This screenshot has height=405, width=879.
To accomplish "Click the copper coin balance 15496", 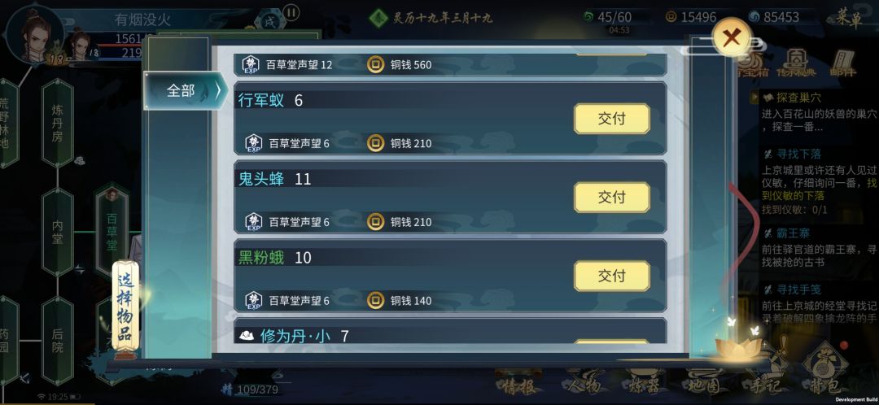I will (x=691, y=17).
